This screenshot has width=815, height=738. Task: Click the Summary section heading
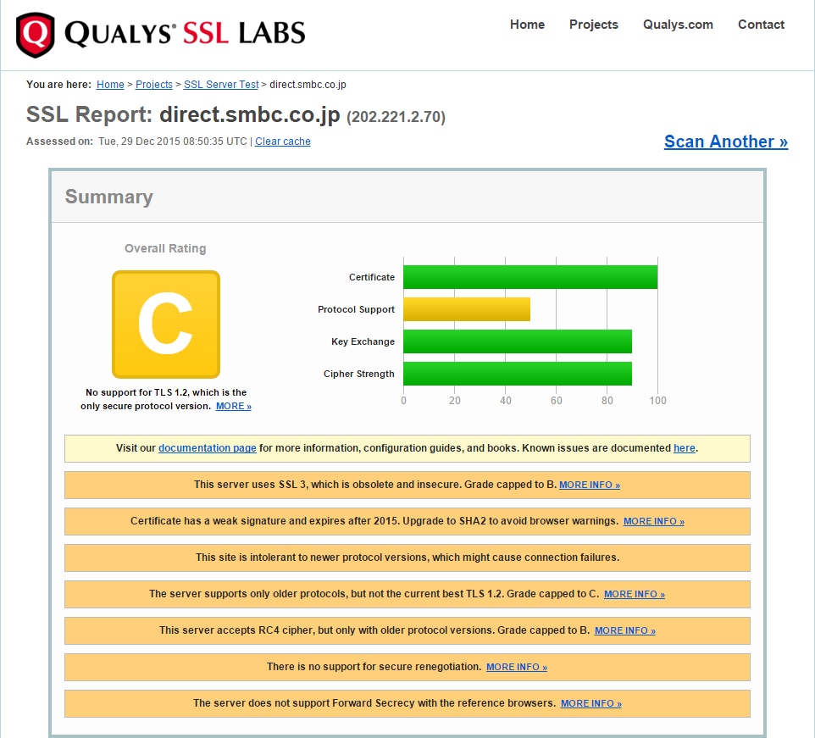(x=109, y=197)
